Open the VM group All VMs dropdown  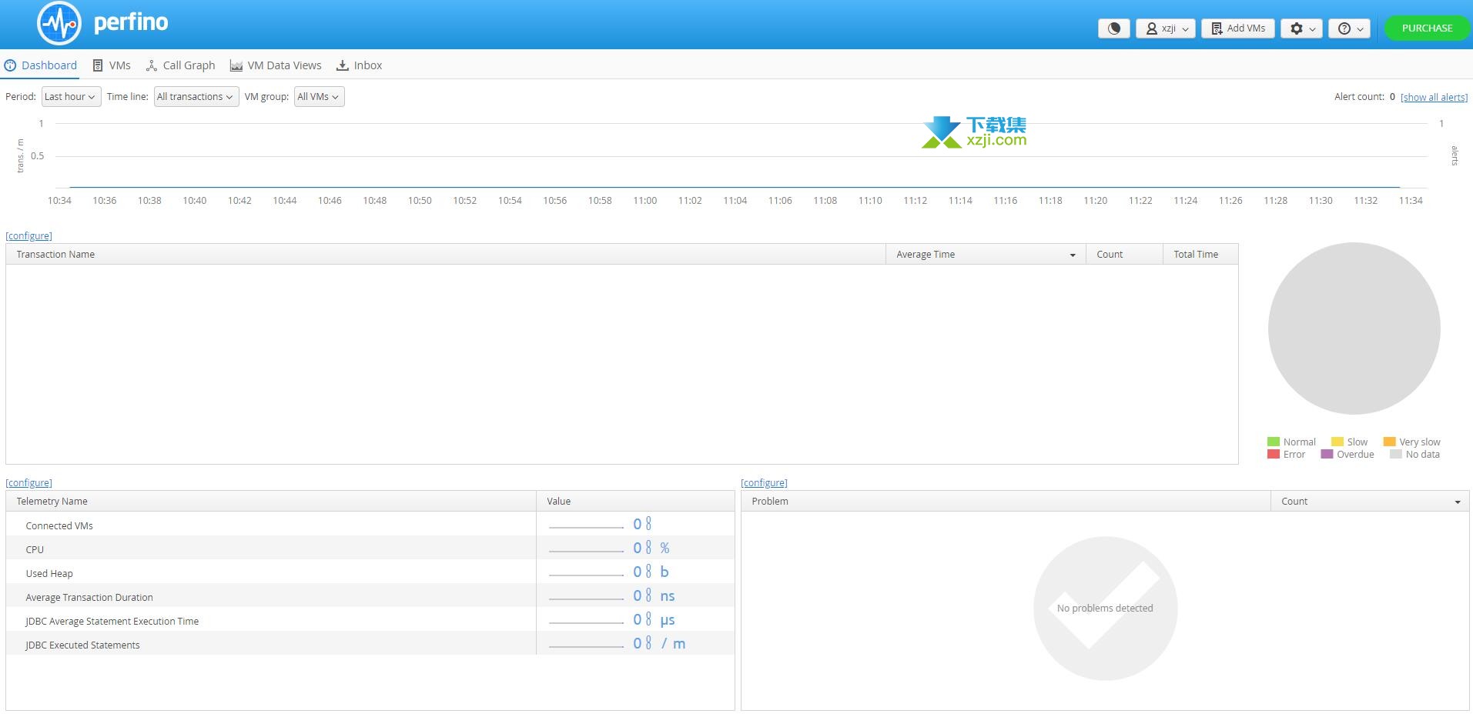pos(319,97)
